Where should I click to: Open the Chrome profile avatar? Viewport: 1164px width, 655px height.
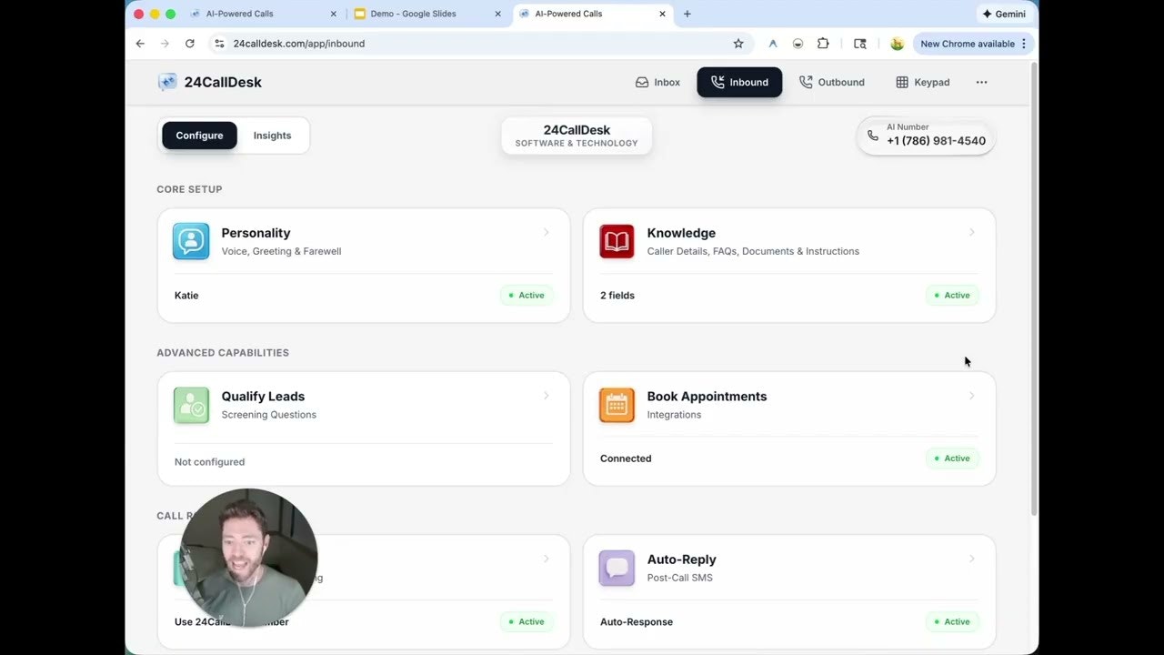coord(897,44)
